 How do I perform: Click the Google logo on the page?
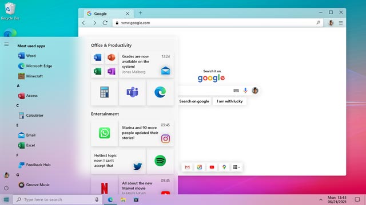click(x=211, y=78)
